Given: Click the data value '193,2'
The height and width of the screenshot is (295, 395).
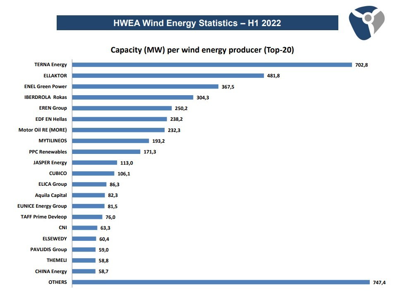Looking at the screenshot, I should point(158,141).
